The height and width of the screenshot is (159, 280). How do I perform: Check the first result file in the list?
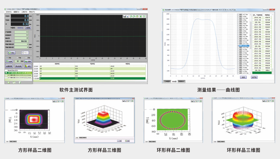(6, 72)
